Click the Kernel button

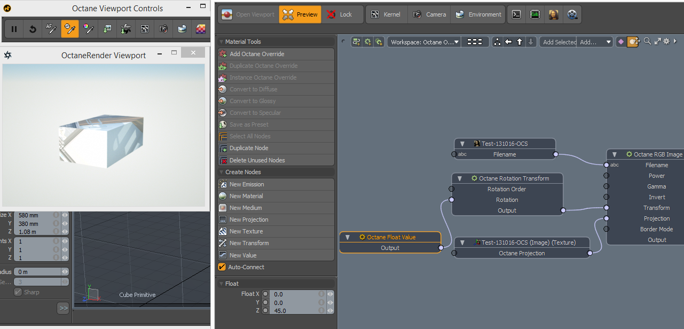(386, 14)
